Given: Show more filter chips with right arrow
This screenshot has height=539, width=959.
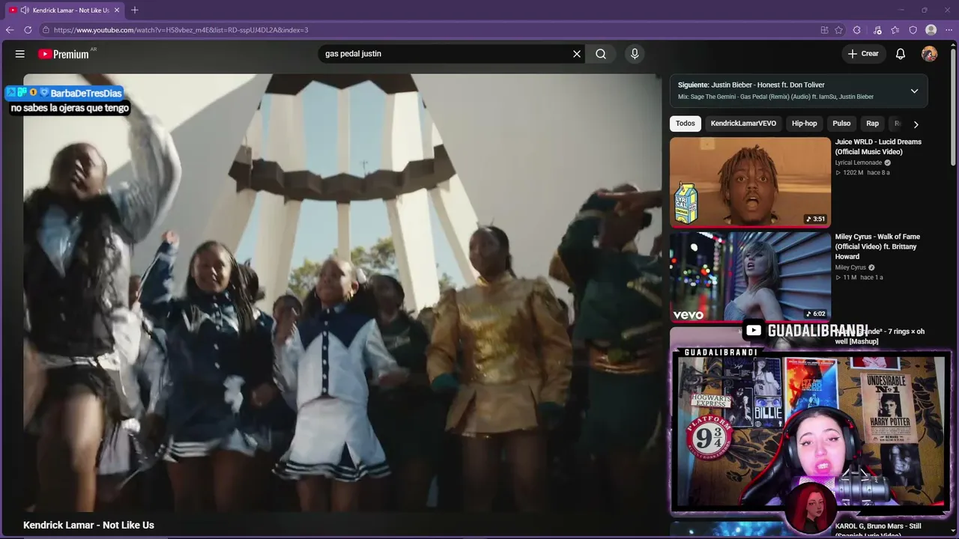Looking at the screenshot, I should pos(916,124).
